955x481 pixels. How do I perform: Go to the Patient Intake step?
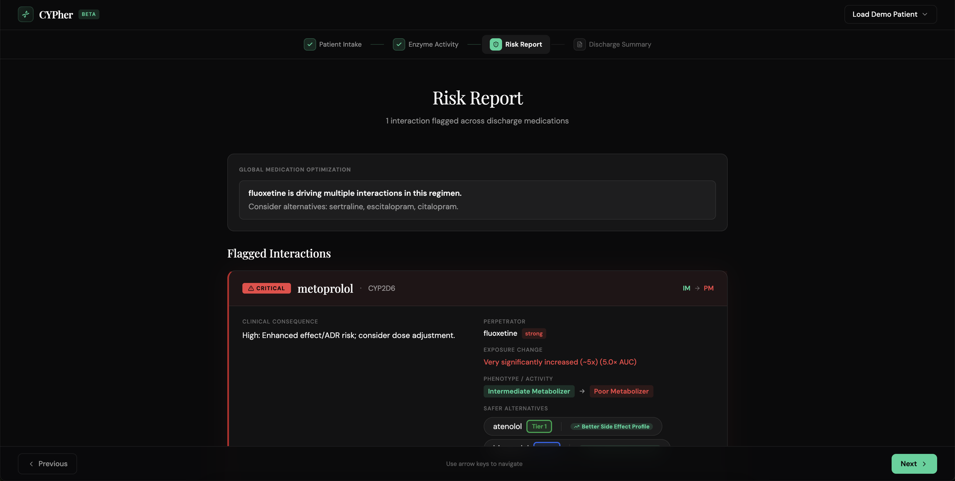(x=340, y=44)
